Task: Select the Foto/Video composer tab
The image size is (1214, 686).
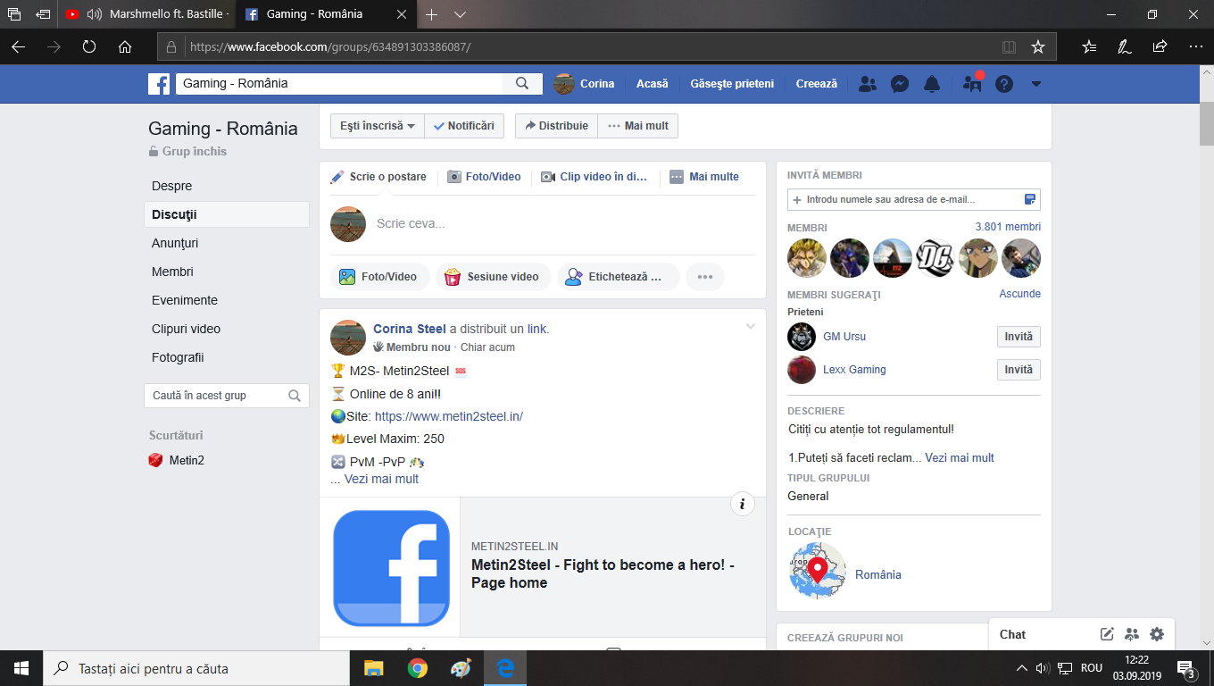Action: [x=484, y=177]
